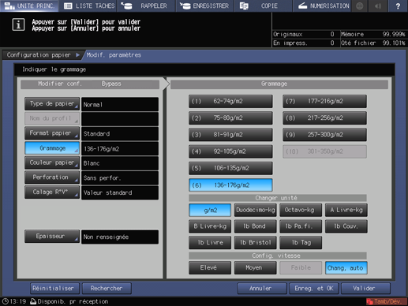The width and height of the screenshot is (408, 306).
Task: Click the Rechercher button
Action: tap(107, 289)
